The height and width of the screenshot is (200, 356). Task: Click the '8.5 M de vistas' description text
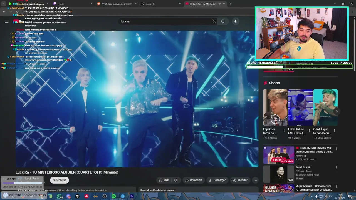(27, 190)
